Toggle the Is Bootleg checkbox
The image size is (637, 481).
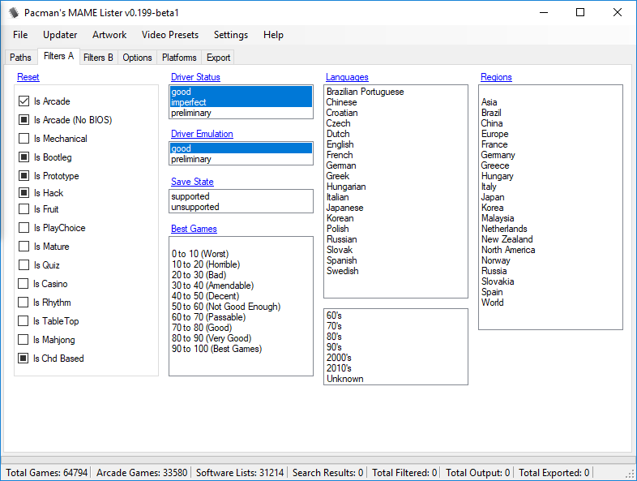pos(24,157)
